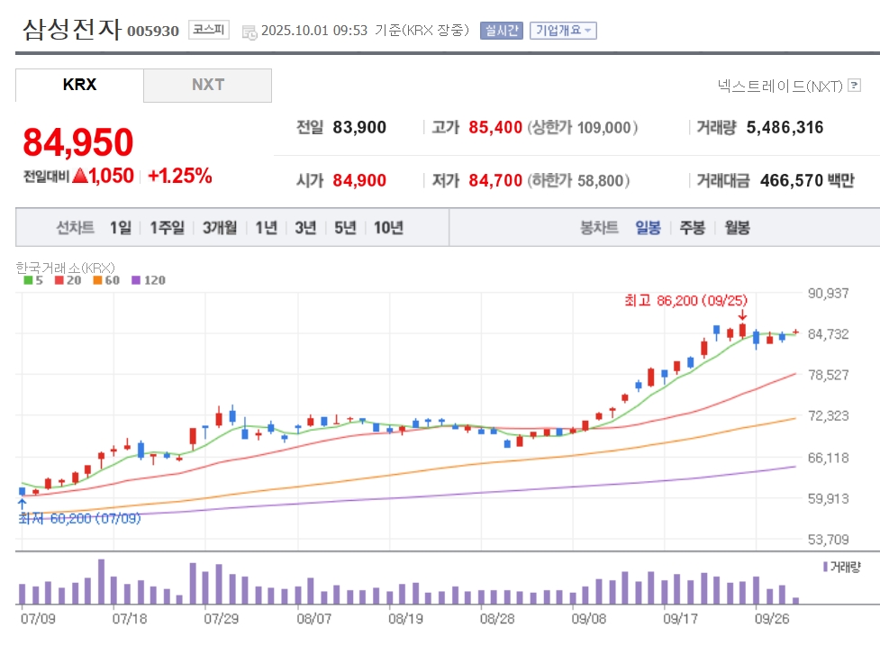The image size is (880, 646).
Task: Expand the 기업개요 dropdown
Action: pyautogui.click(x=563, y=31)
